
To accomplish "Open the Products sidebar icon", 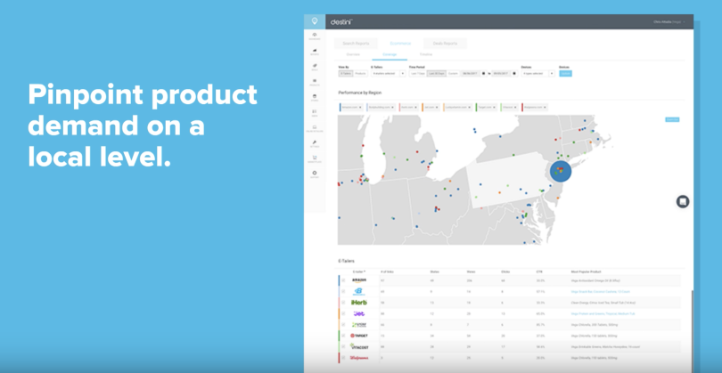I will click(315, 82).
